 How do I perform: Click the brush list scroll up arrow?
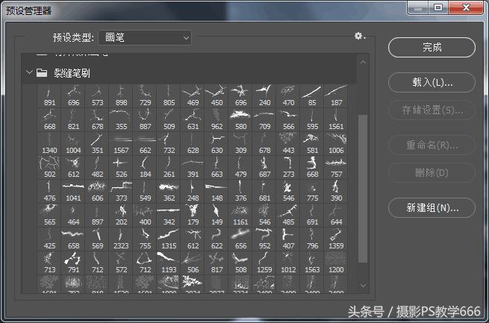click(x=363, y=63)
